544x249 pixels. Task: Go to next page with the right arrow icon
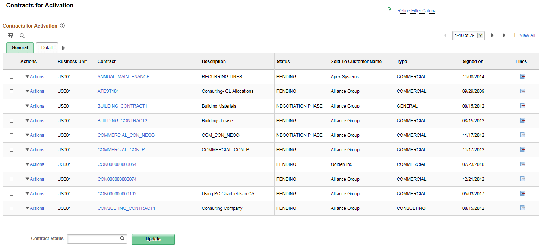click(x=493, y=35)
